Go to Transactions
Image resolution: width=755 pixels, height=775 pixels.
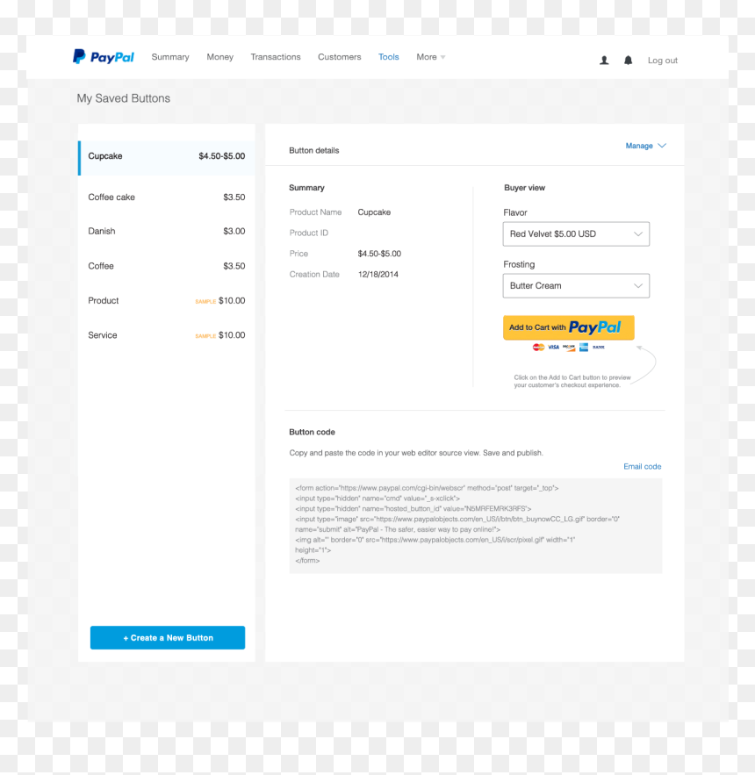pyautogui.click(x=276, y=57)
